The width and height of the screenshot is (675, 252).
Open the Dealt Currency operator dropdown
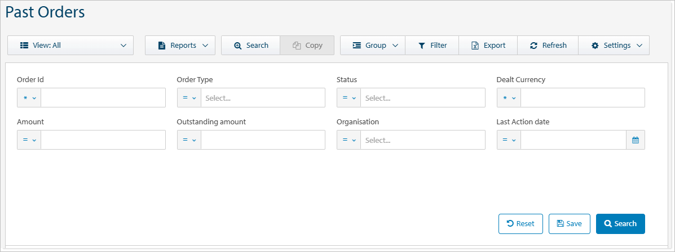(509, 98)
